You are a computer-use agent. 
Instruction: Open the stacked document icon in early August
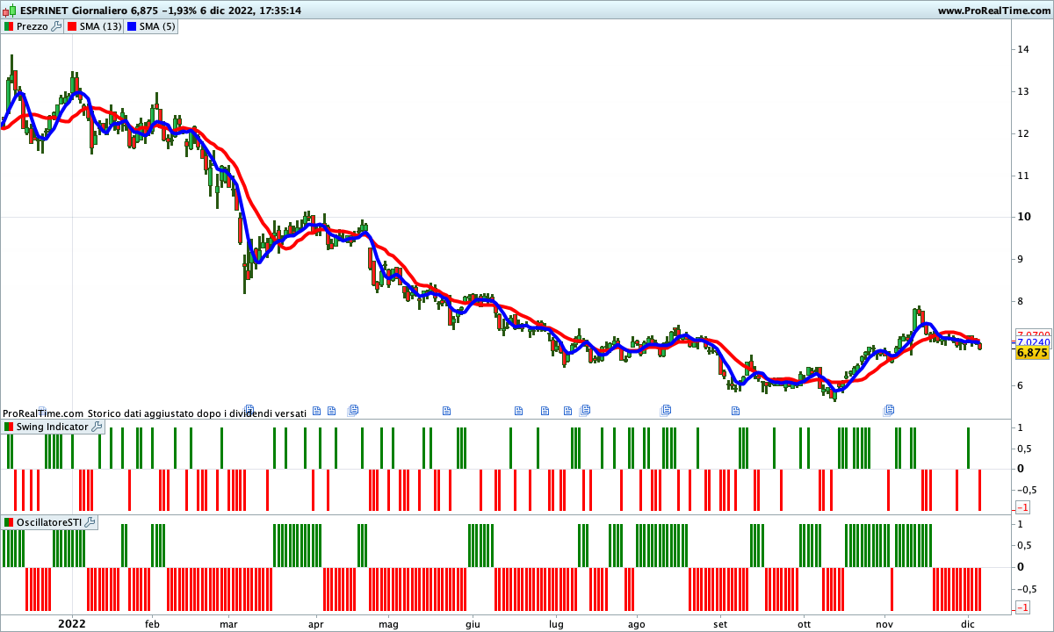point(666,410)
